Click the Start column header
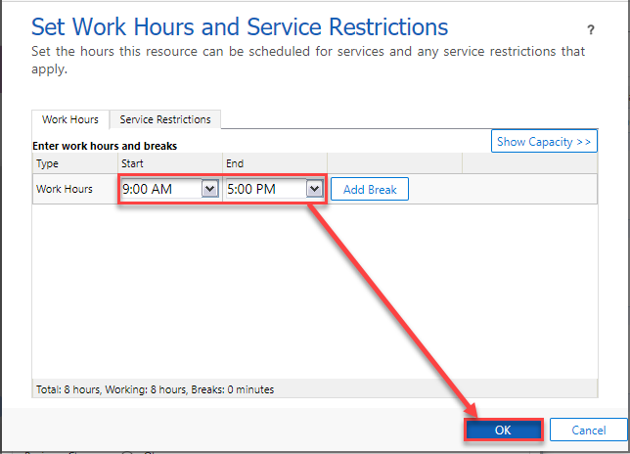 [x=132, y=163]
